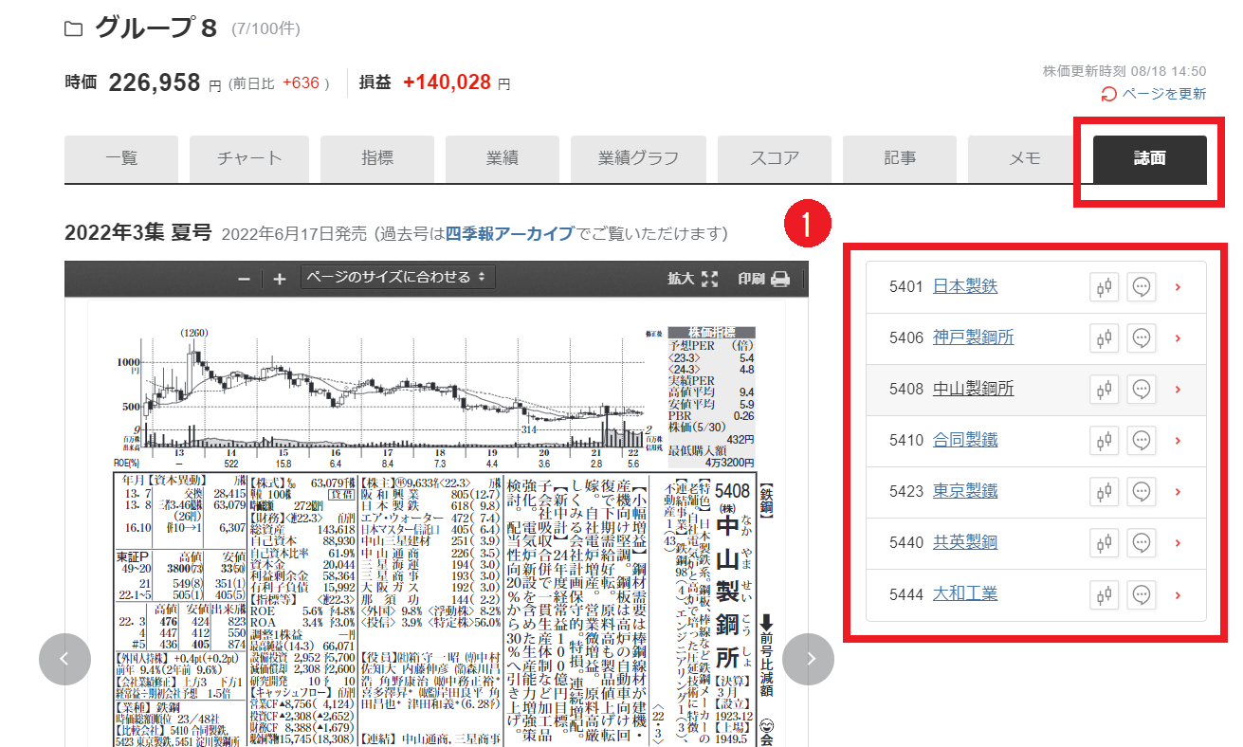
Task: Open the 共英製鋼 stock link
Action: point(965,542)
